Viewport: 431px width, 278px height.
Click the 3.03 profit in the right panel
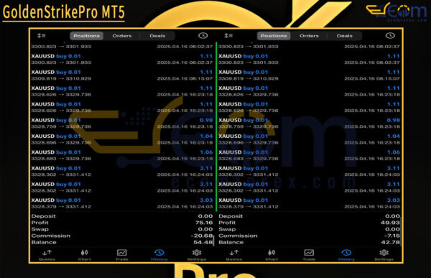coord(394,200)
